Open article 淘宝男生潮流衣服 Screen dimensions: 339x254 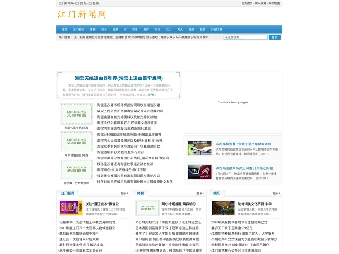click(x=124, y=128)
